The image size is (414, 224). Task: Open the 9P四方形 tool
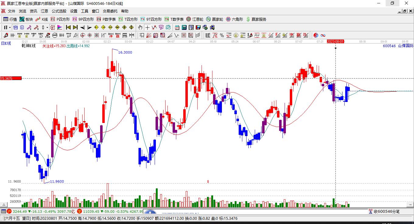(83, 19)
